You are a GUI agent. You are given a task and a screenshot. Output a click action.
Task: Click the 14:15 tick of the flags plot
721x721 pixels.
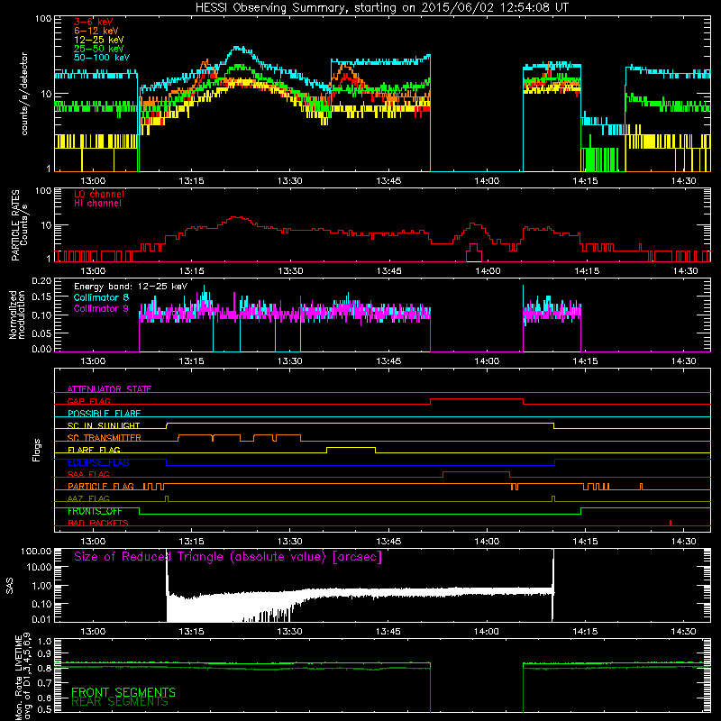click(x=585, y=542)
